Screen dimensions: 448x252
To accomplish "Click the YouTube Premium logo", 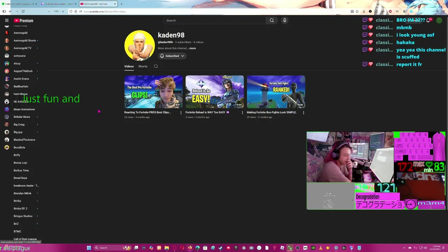I will 23,21.
